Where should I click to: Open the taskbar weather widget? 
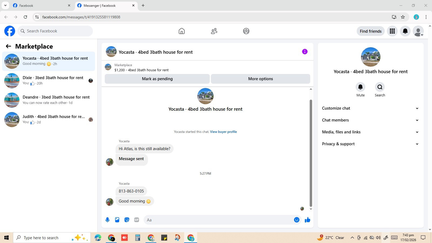coord(331,238)
